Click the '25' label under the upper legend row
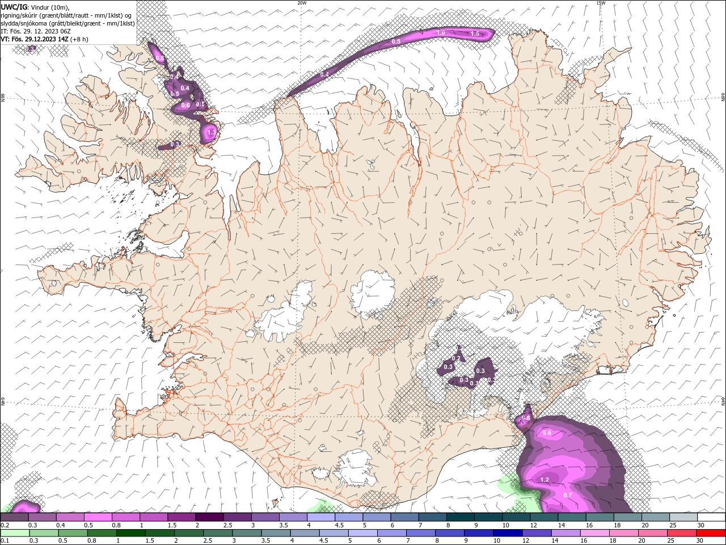726x545 pixels. pos(672,525)
